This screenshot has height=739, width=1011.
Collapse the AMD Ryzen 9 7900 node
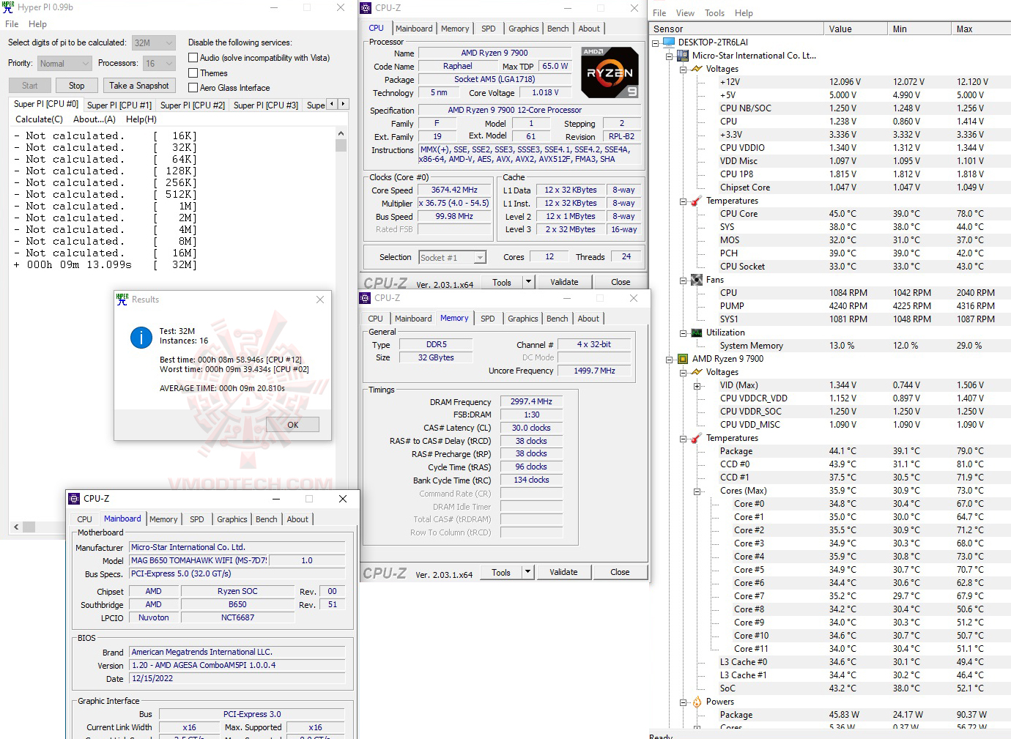[669, 359]
